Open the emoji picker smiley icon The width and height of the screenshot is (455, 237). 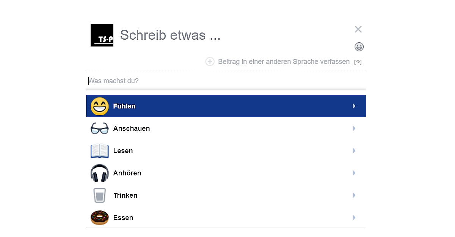tap(359, 47)
